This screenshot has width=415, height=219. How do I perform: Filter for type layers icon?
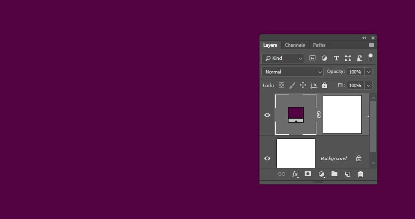coord(336,58)
